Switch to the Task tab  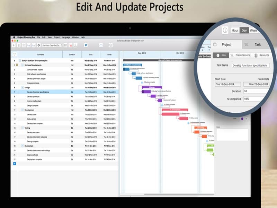point(258,44)
